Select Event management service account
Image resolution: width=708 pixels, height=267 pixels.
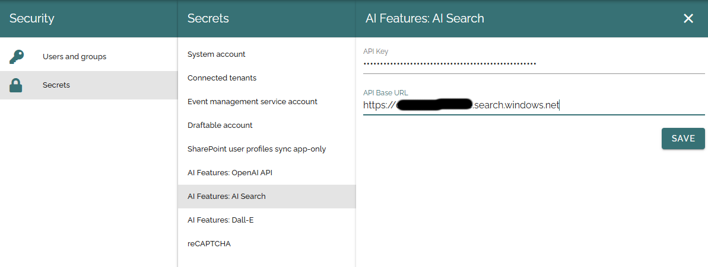coord(267,102)
